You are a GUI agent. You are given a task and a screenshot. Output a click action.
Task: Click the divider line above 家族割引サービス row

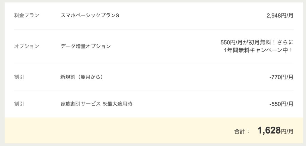click(x=154, y=91)
